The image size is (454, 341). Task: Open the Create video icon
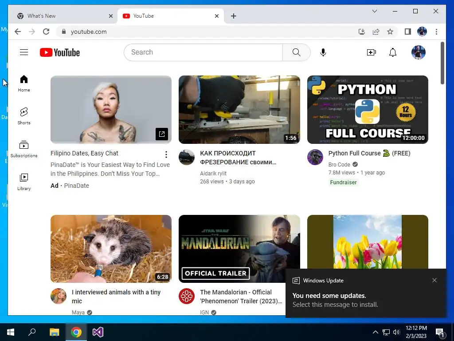click(x=371, y=52)
